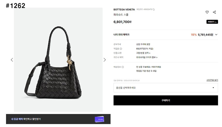Screen dimensions: 222x127
Task: Click the 15% discounted price 5,781,445원
Action: click(x=205, y=35)
